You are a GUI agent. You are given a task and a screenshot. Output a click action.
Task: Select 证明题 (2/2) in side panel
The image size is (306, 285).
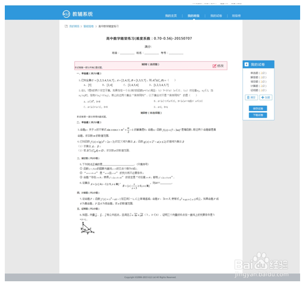click(x=258, y=90)
